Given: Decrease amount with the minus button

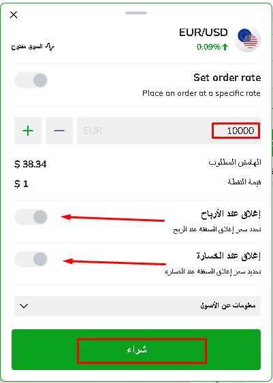Looking at the screenshot, I should tap(59, 131).
